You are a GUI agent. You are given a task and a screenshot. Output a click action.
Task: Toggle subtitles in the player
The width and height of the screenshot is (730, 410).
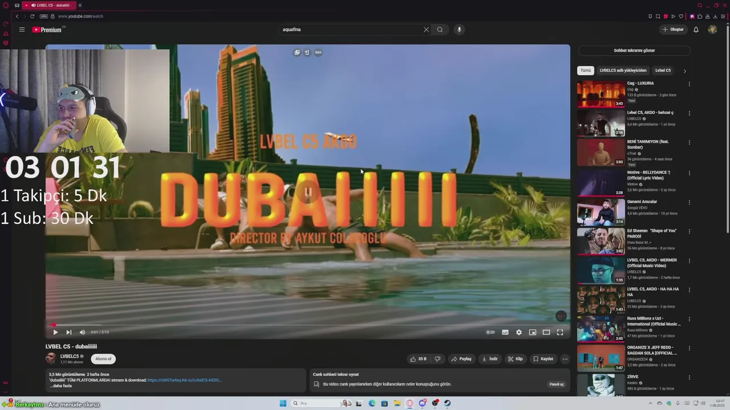click(505, 332)
